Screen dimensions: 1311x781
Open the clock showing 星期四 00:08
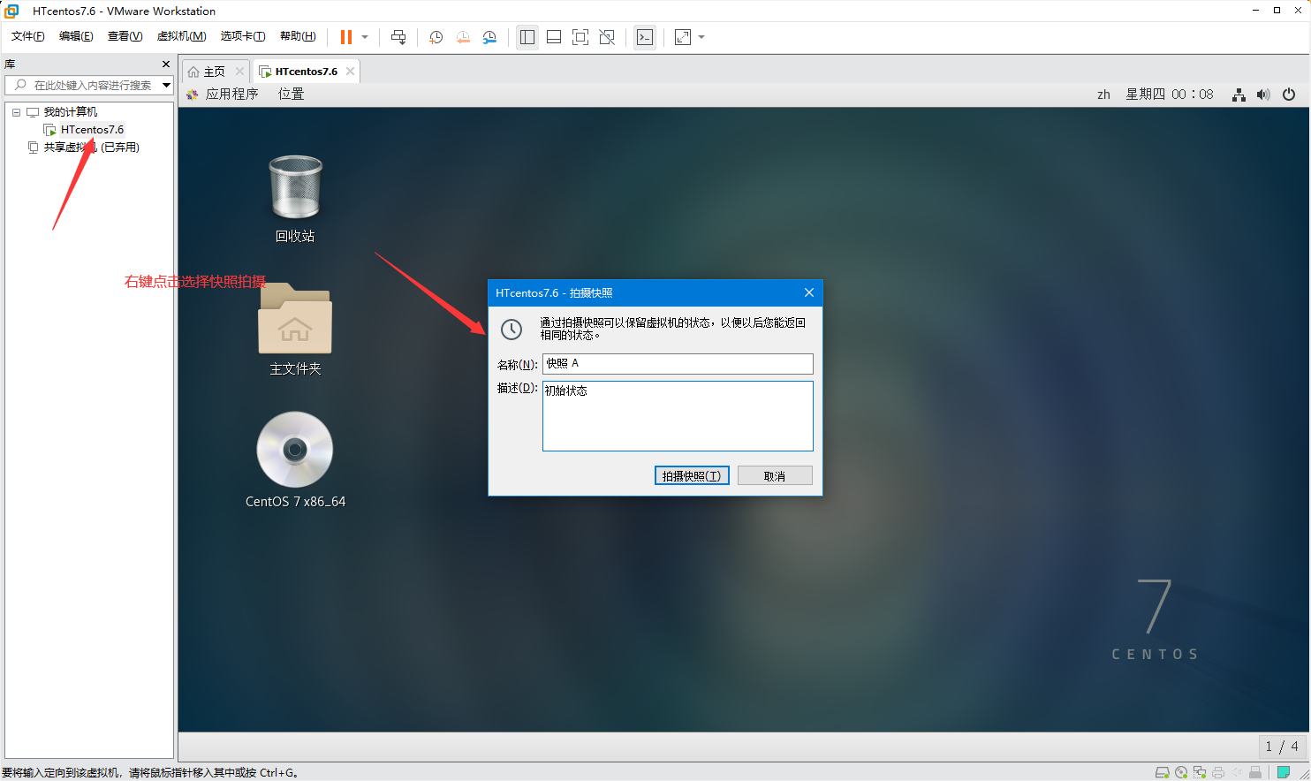point(1169,95)
